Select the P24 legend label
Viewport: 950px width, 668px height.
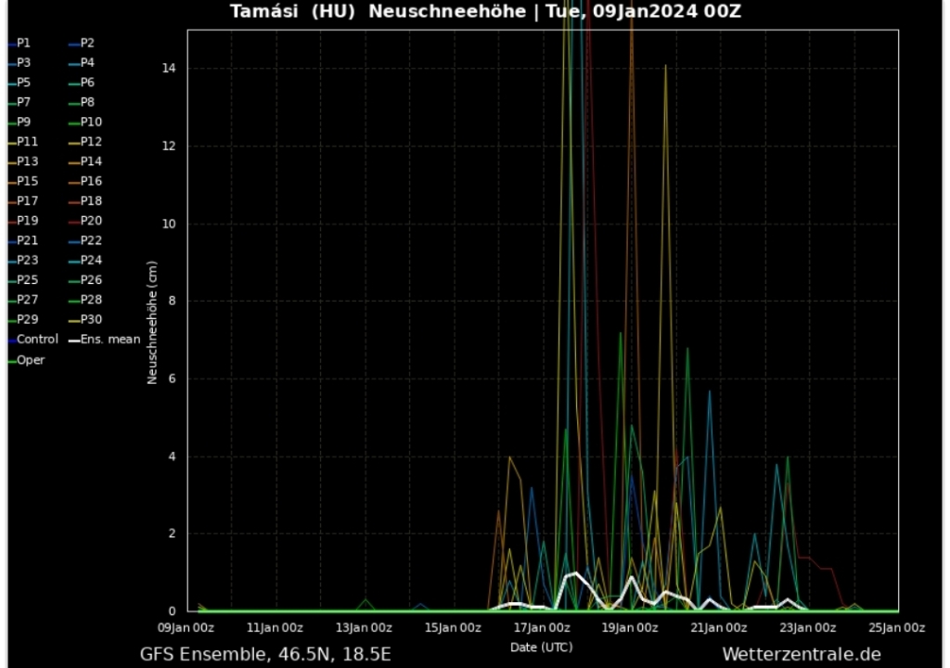tap(91, 261)
